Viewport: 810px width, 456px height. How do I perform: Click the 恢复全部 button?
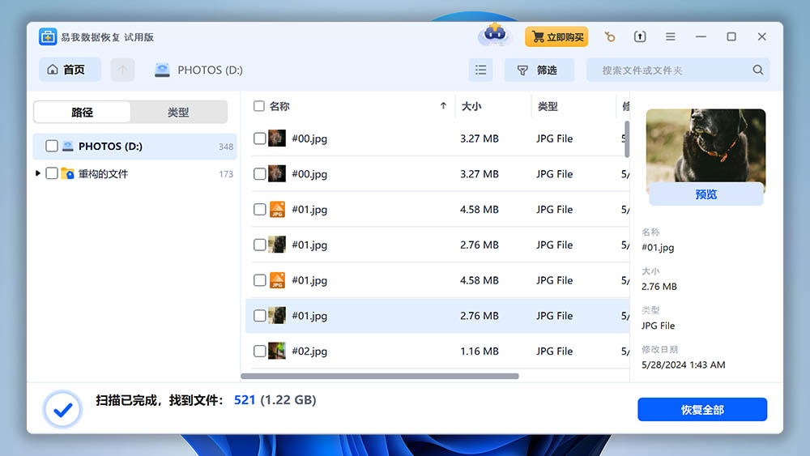click(x=702, y=410)
